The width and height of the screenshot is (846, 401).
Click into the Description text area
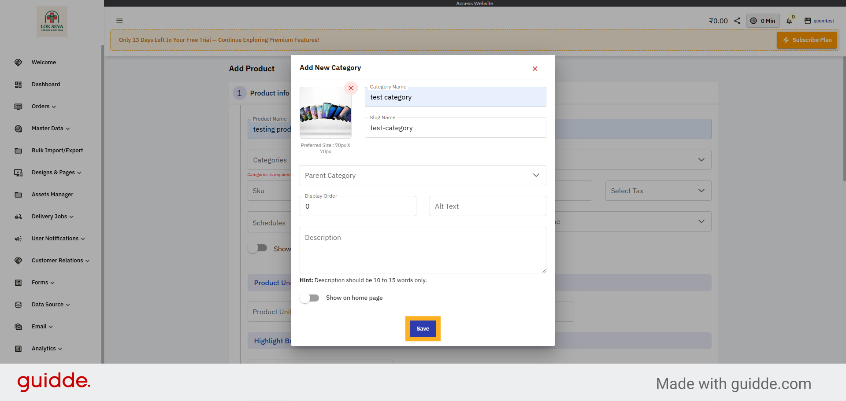423,250
